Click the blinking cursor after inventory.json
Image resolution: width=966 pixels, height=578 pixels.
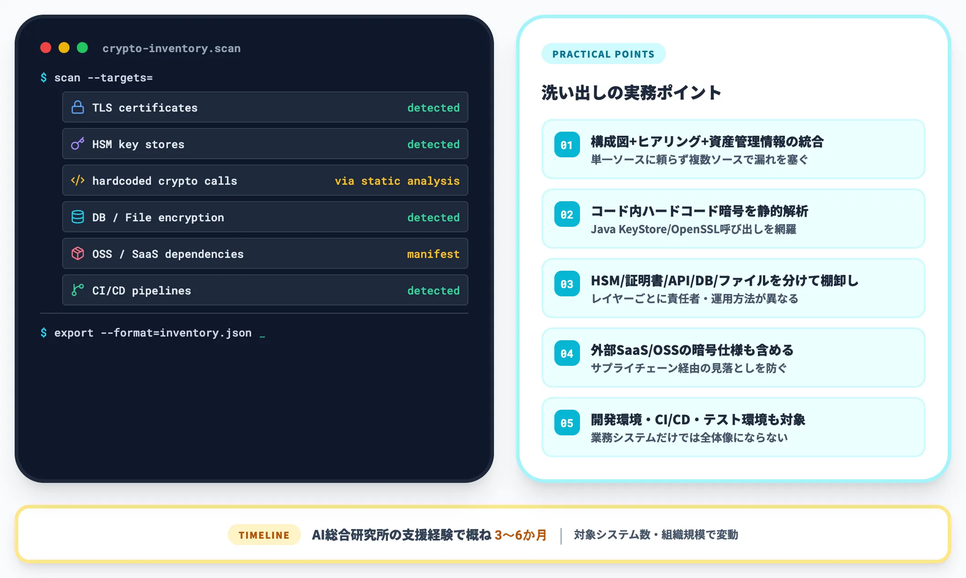click(263, 337)
